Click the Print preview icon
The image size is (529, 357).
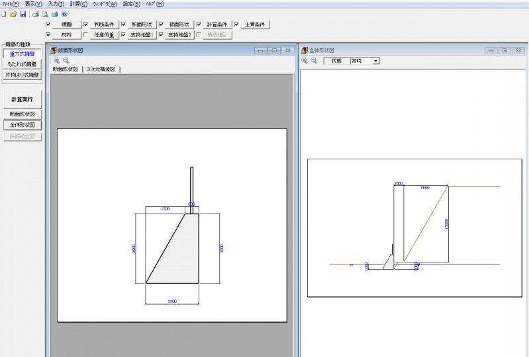point(45,14)
